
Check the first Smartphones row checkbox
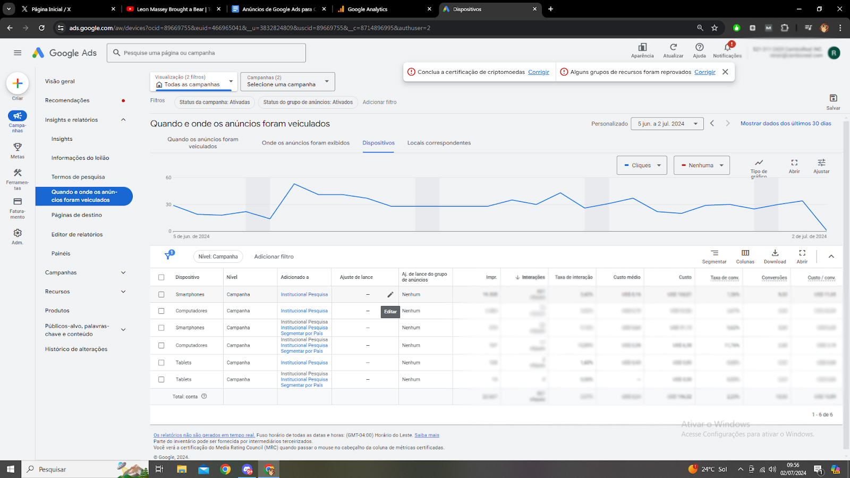[161, 294]
